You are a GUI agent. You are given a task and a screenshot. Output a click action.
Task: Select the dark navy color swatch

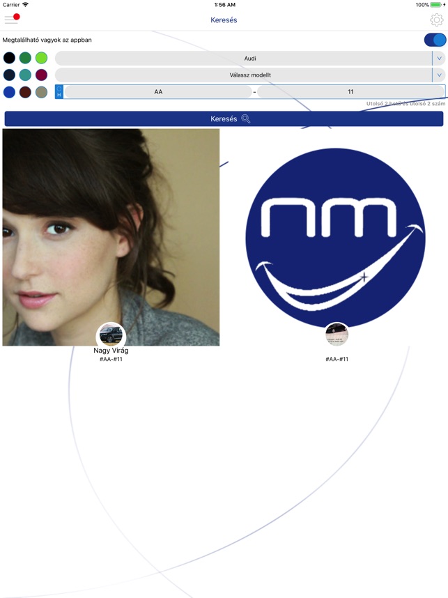pos(9,75)
